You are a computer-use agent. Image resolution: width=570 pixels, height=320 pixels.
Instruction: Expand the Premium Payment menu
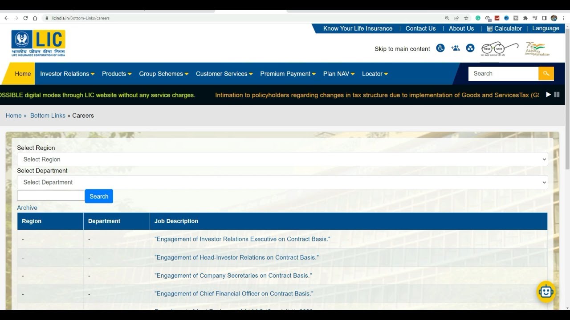click(x=288, y=74)
